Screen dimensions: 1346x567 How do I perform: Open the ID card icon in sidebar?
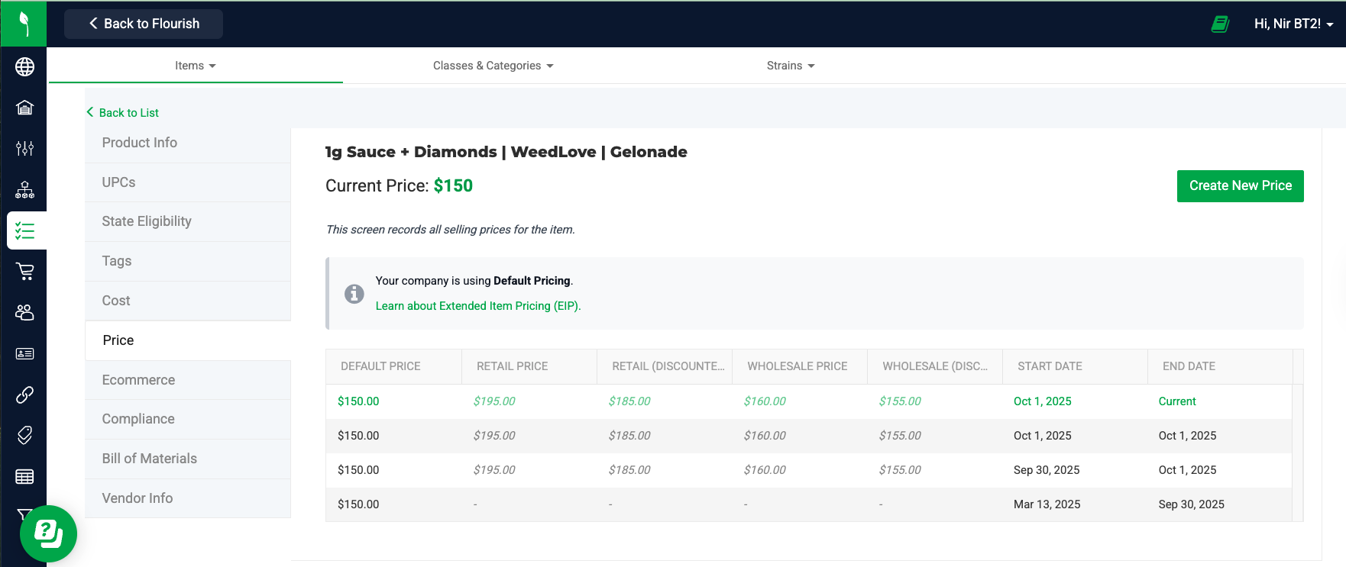click(24, 353)
